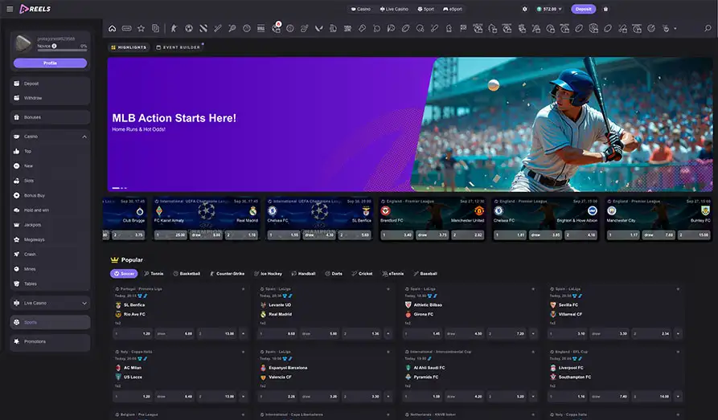Open Crash games in sidebar
718x420 pixels.
coord(51,254)
